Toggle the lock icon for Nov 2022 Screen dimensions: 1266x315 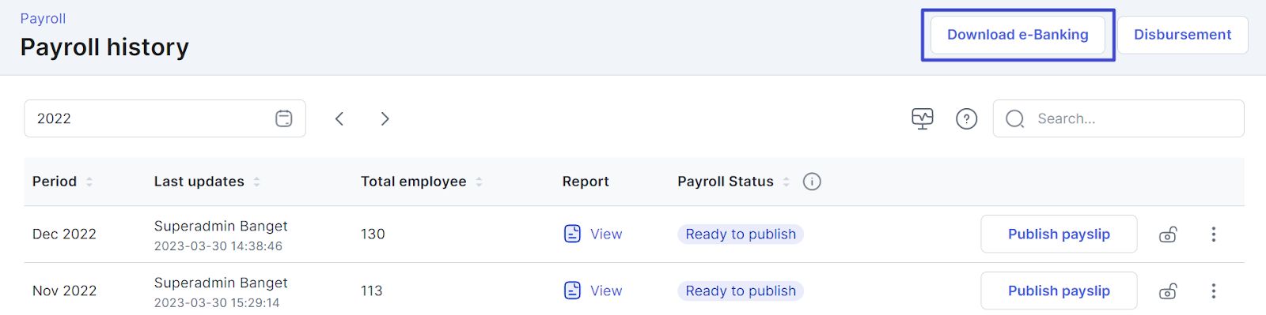click(x=1168, y=291)
